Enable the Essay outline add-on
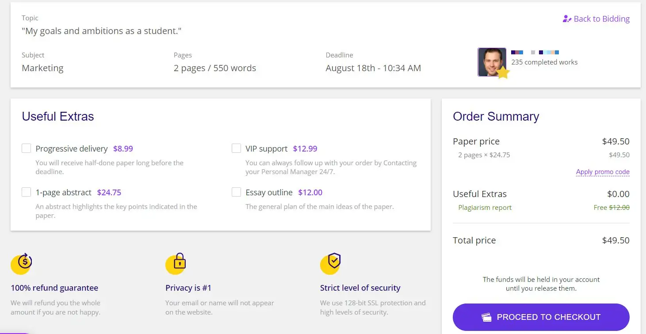The image size is (646, 334). point(236,192)
